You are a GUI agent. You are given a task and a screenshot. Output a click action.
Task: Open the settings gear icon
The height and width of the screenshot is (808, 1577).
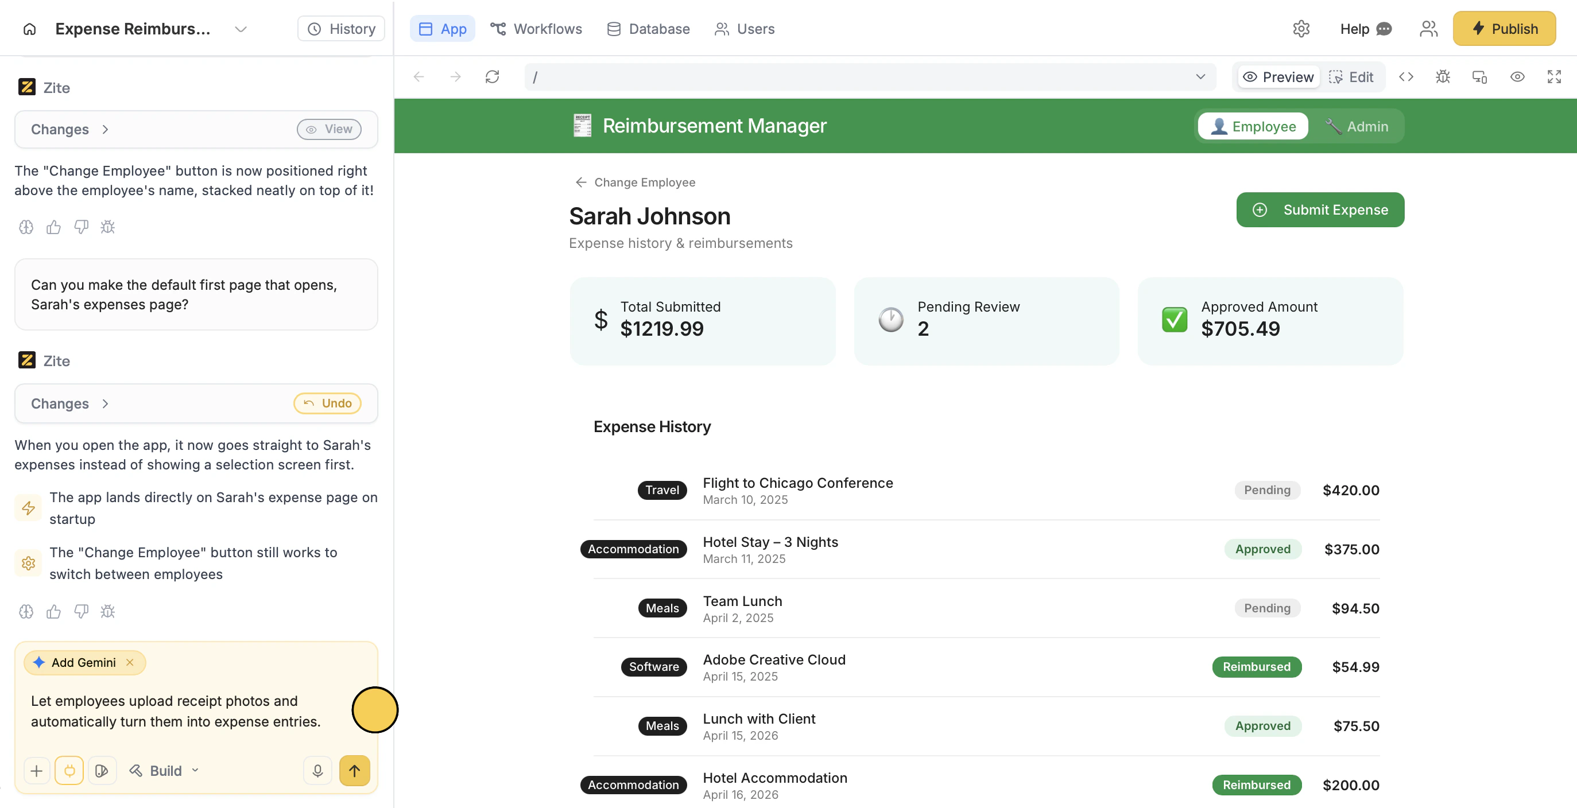1301,29
